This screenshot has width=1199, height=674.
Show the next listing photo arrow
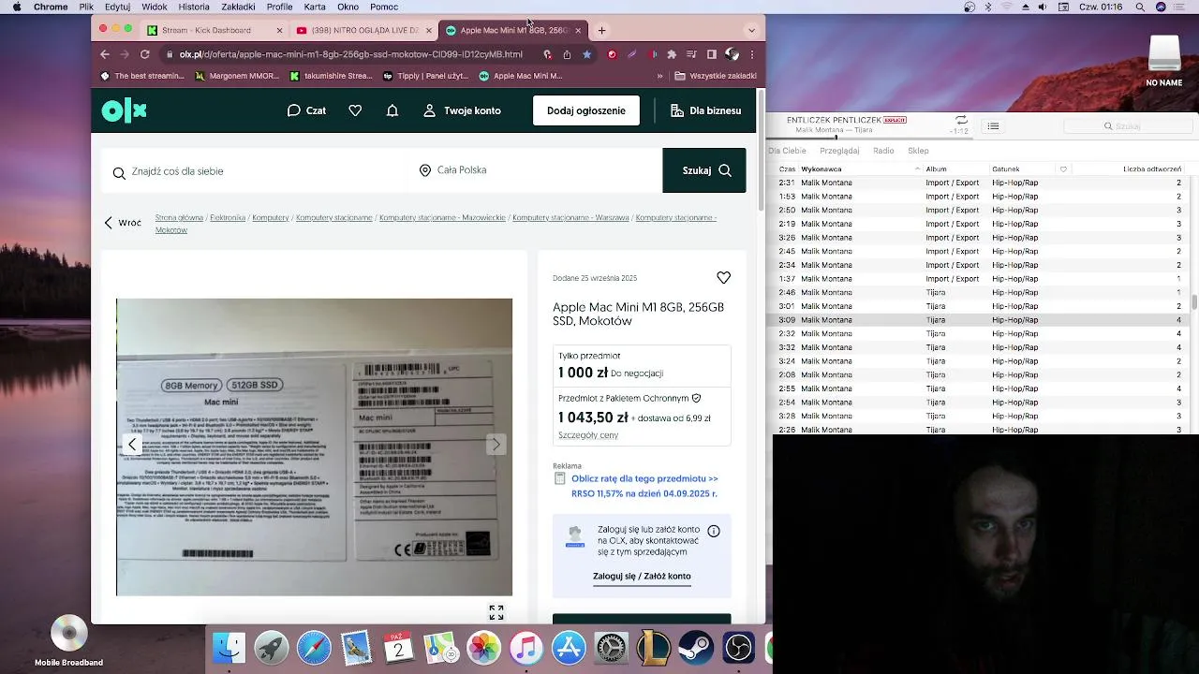(x=496, y=445)
